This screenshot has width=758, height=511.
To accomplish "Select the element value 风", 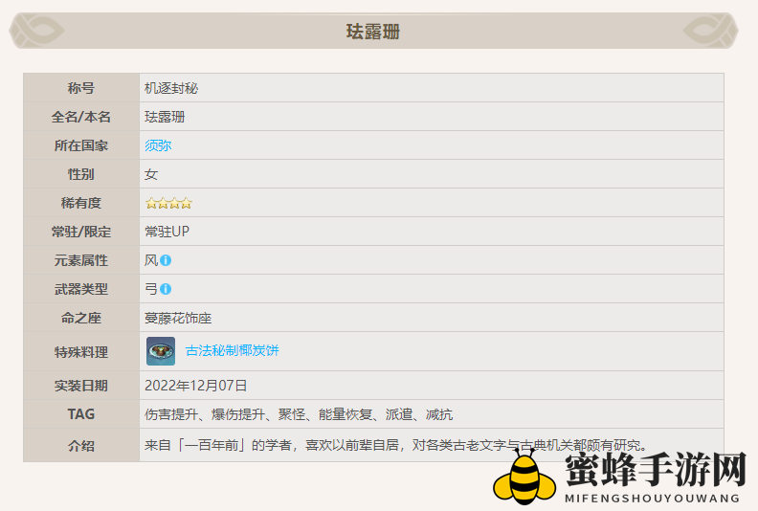I will 151,260.
